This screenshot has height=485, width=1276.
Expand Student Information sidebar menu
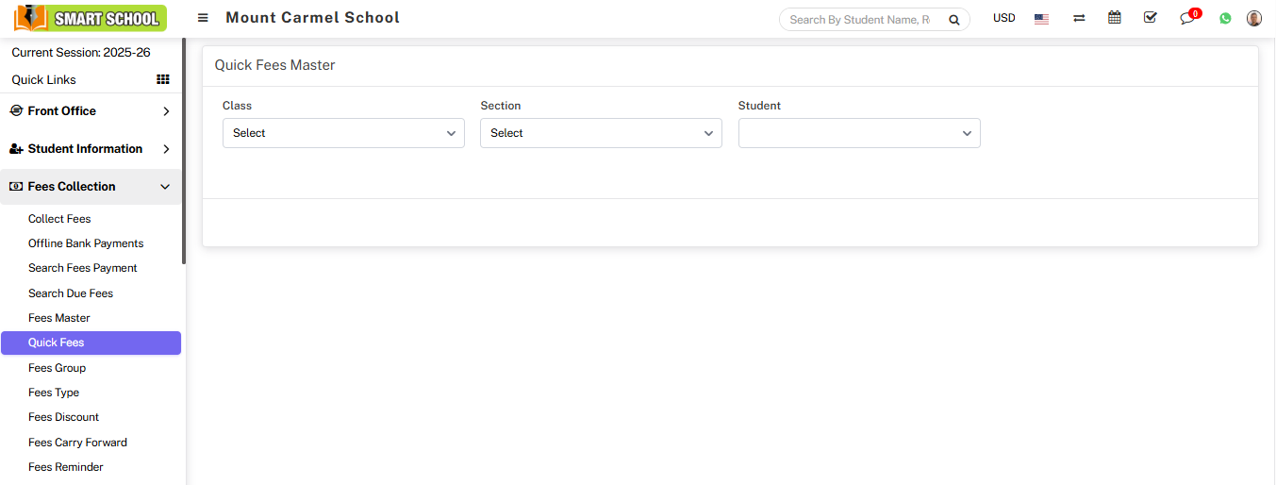pos(91,149)
